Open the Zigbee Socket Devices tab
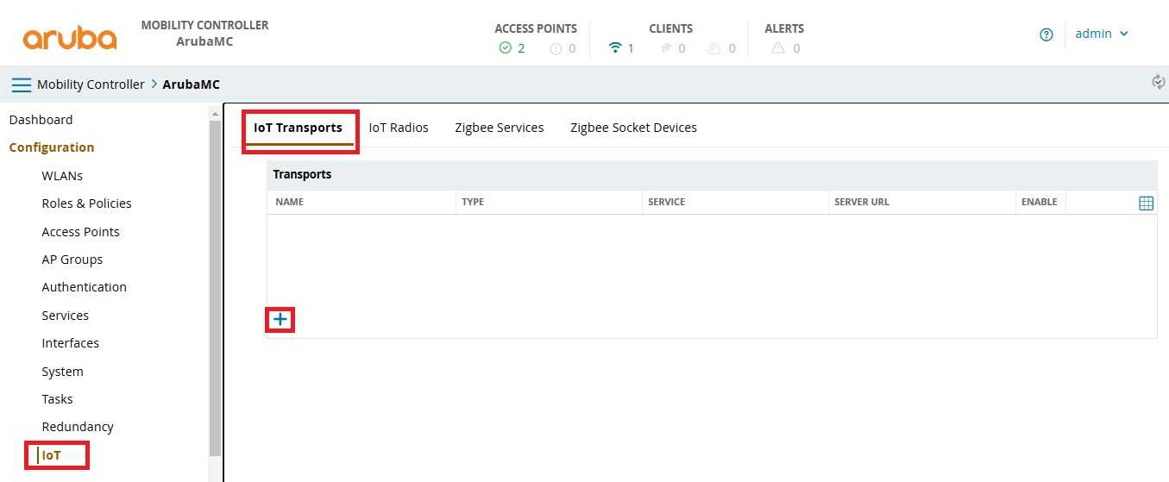Image resolution: width=1169 pixels, height=482 pixels. pyautogui.click(x=633, y=128)
